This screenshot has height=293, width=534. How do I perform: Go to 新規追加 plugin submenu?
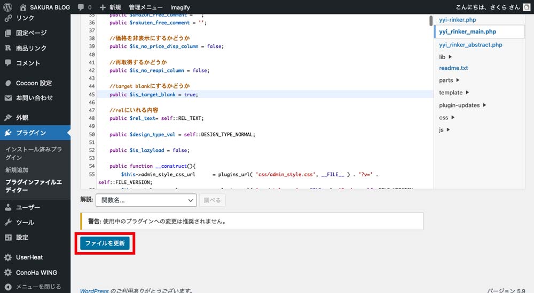pos(17,170)
